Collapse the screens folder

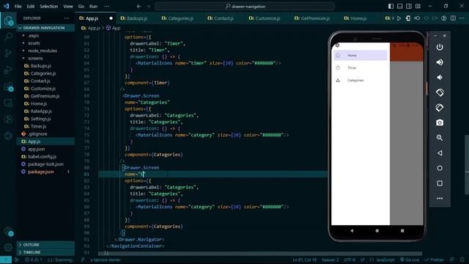(x=35, y=59)
